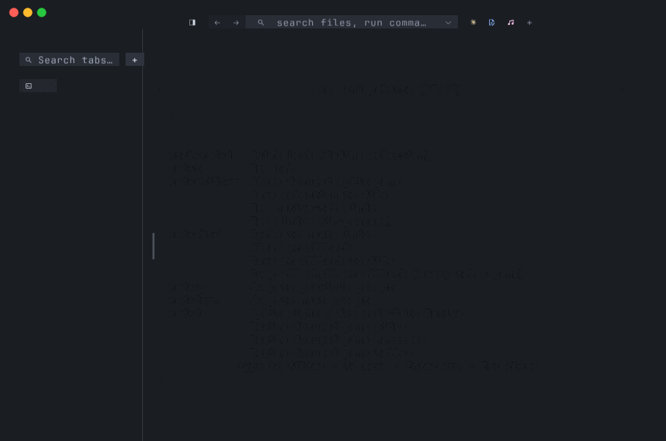The image size is (666, 441).
Task: Maximize the window with green button
Action: [x=42, y=12]
